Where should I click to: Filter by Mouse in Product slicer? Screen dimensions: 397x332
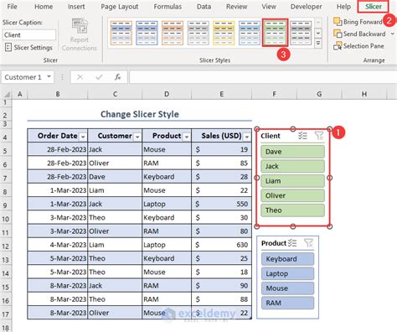(287, 288)
